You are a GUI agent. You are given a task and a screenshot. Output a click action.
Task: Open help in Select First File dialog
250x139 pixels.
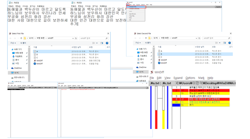coord(107,43)
